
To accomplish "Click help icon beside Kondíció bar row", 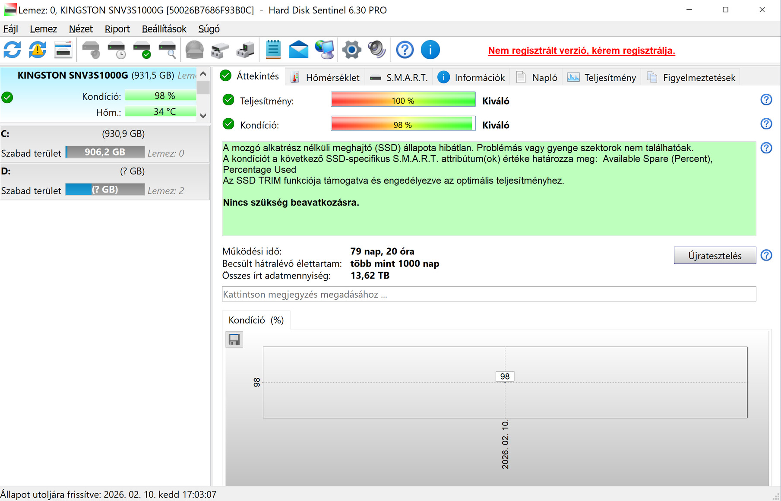I will tap(766, 124).
